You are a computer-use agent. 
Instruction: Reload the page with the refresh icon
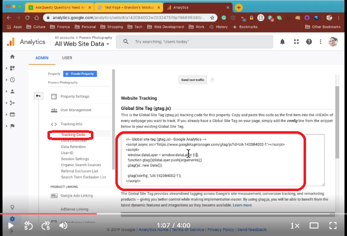click(x=27, y=17)
